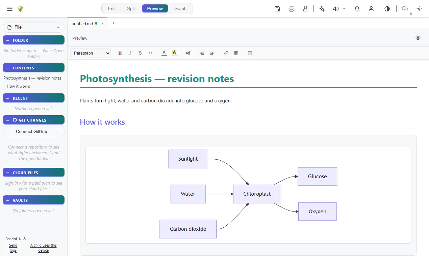Select the untitled.md tab

point(82,24)
